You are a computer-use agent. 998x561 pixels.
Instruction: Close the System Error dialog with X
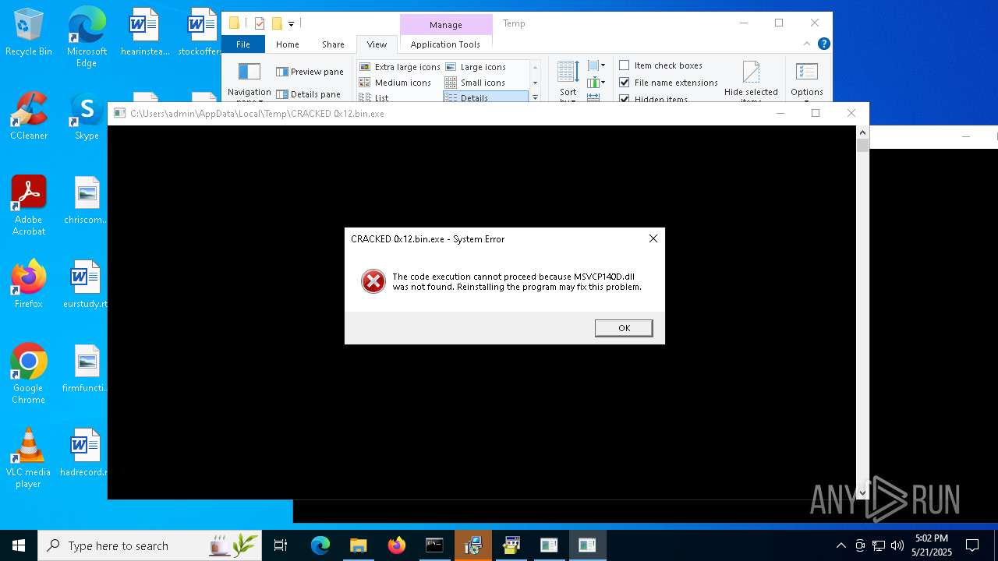coord(653,238)
